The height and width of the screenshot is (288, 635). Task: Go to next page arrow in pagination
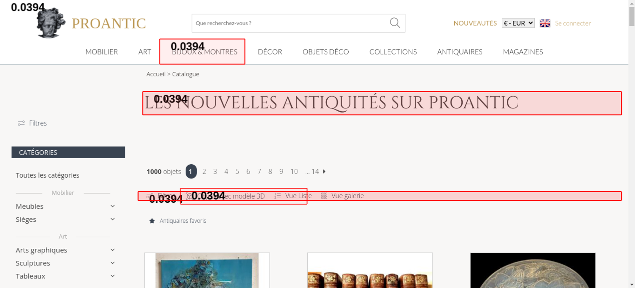(324, 172)
